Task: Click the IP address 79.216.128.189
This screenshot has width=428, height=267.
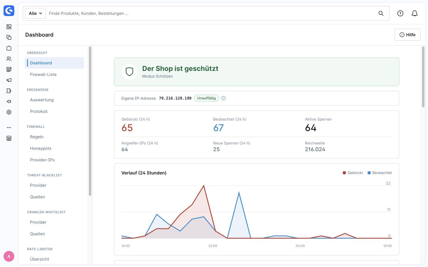Action: click(175, 98)
